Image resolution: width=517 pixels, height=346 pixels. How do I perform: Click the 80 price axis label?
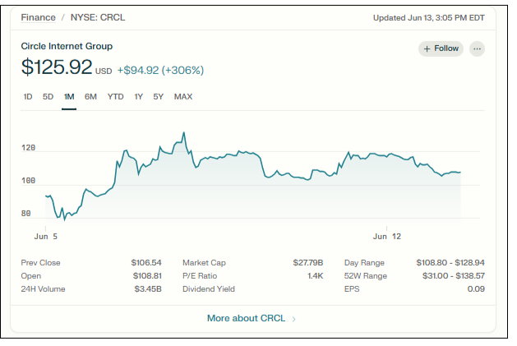coord(26,214)
